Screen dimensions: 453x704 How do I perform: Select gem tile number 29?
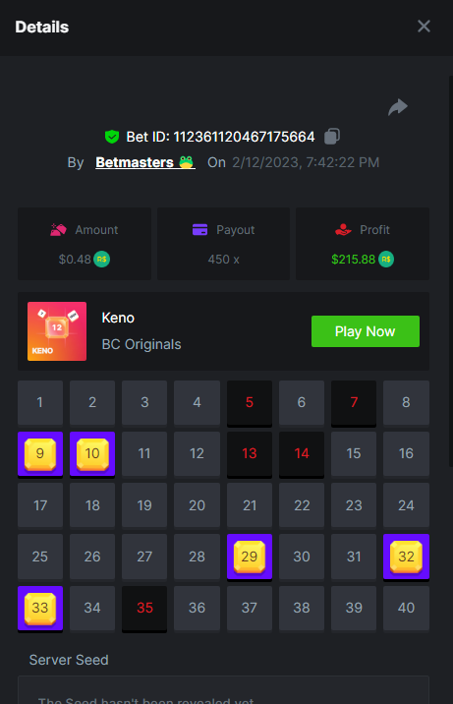coord(250,557)
